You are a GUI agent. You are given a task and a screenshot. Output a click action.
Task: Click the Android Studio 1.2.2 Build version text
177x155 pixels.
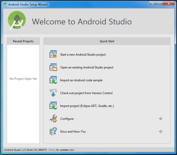(x=26, y=150)
